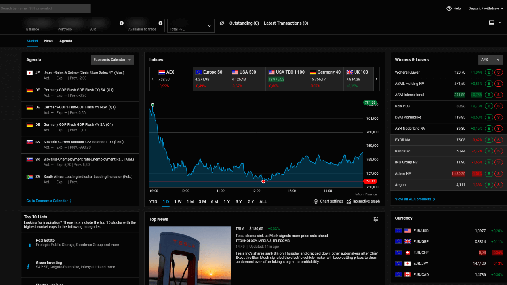Viewport: 507px width, 285px height.
Task: Set chart range to 3 M
Action: (x=202, y=202)
